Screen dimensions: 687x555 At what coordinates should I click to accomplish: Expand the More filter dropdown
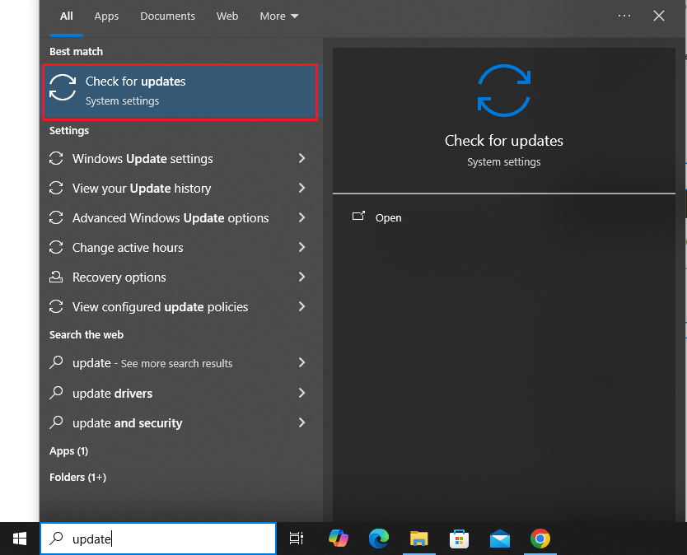pos(278,16)
